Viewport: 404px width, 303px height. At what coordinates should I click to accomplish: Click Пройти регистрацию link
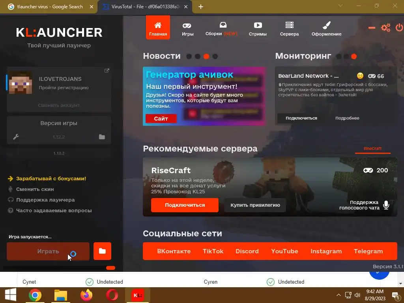coord(64,88)
